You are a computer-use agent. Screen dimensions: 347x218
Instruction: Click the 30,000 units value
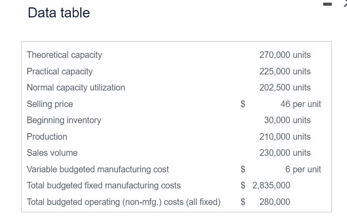[x=287, y=120]
